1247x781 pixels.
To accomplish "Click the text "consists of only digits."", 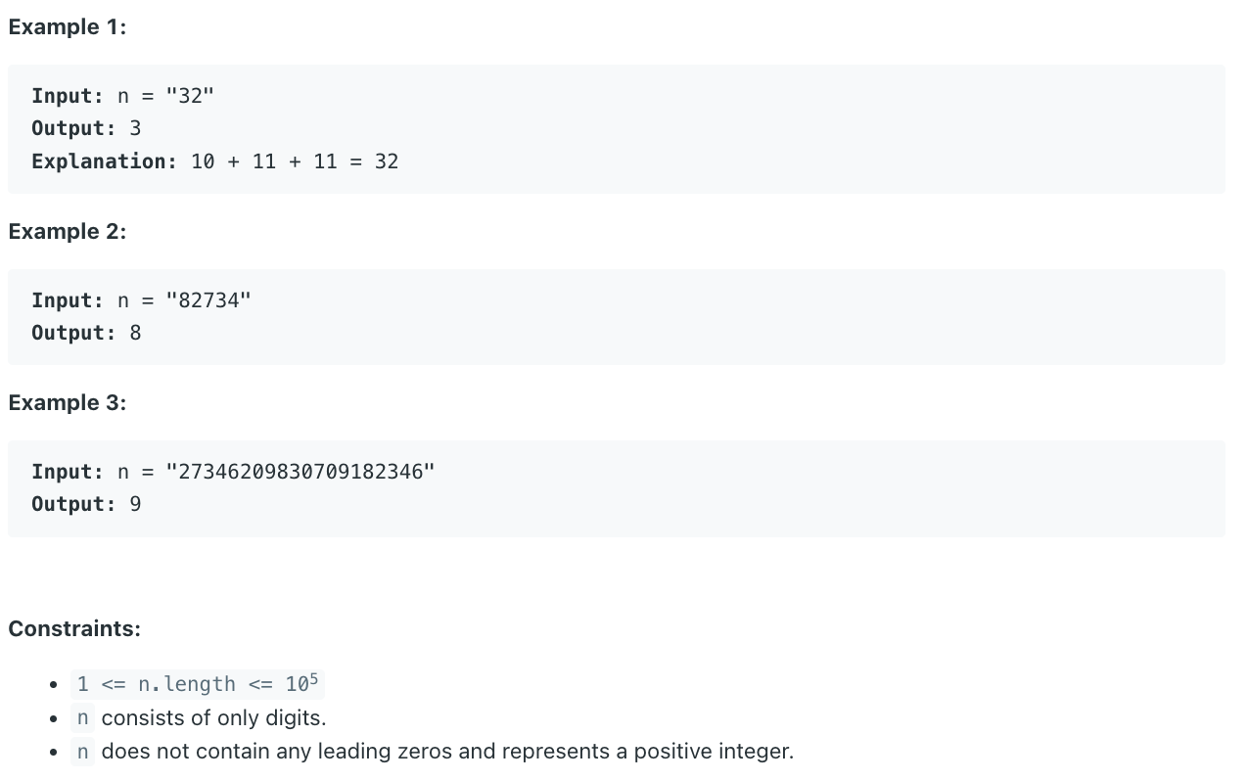I will 213,718.
